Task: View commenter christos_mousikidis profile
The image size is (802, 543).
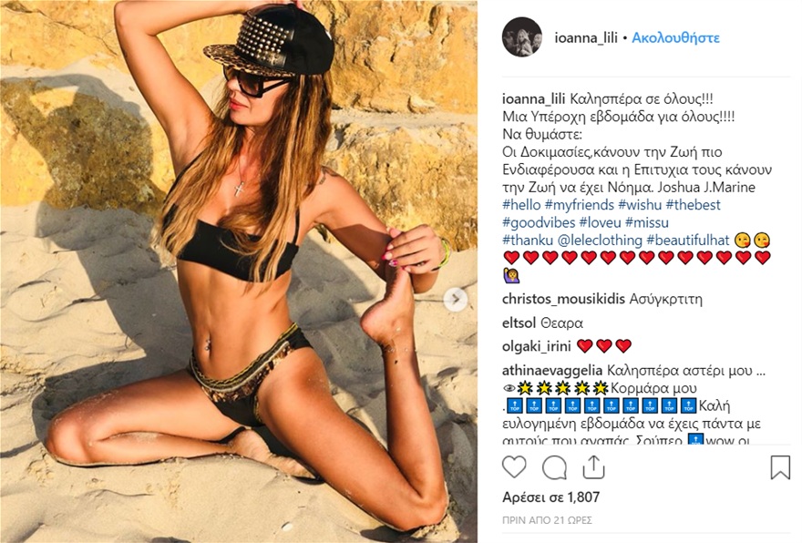Action: click(563, 299)
